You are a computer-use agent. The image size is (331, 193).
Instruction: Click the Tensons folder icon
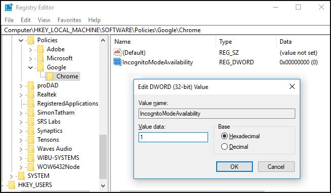[x=31, y=140]
